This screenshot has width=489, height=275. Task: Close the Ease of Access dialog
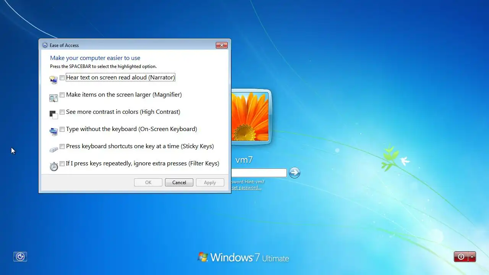point(222,45)
